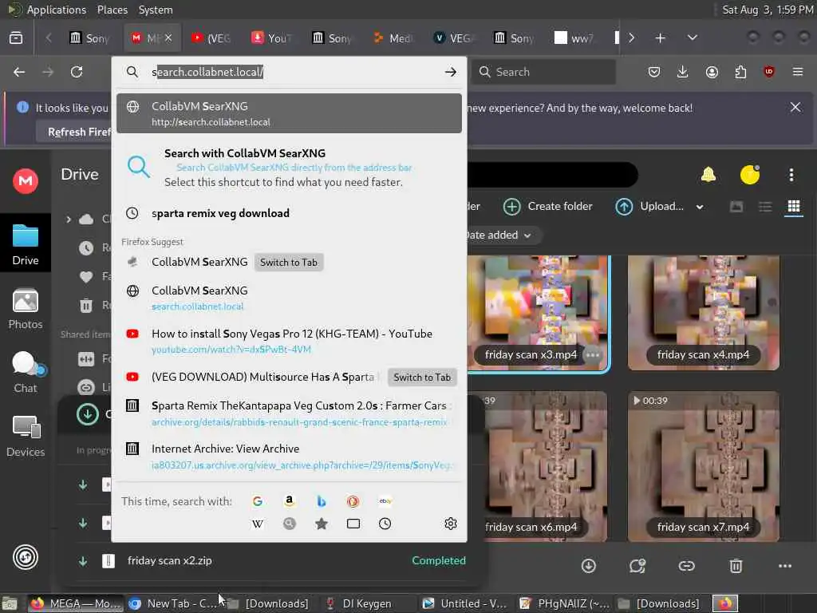The width and height of the screenshot is (817, 613).
Task: Select CollabVM SearXNG top suggestion
Action: (x=289, y=113)
